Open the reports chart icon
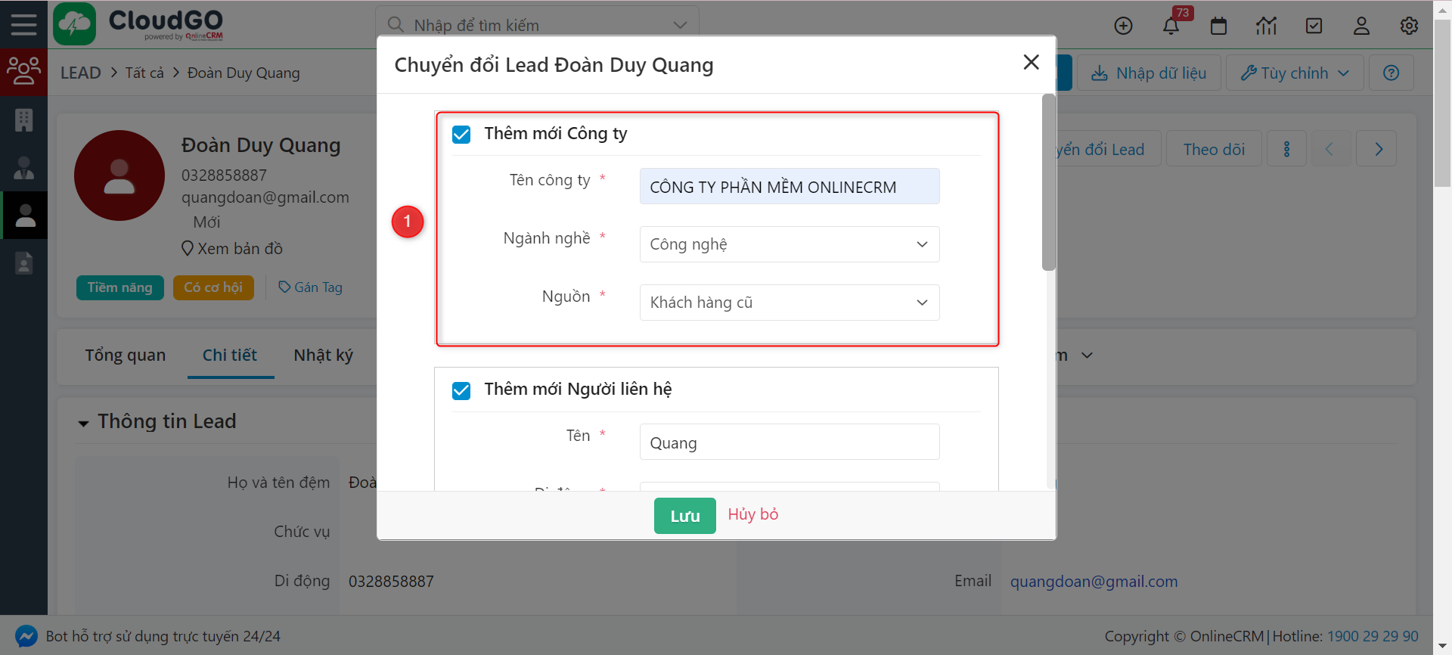 pyautogui.click(x=1266, y=26)
